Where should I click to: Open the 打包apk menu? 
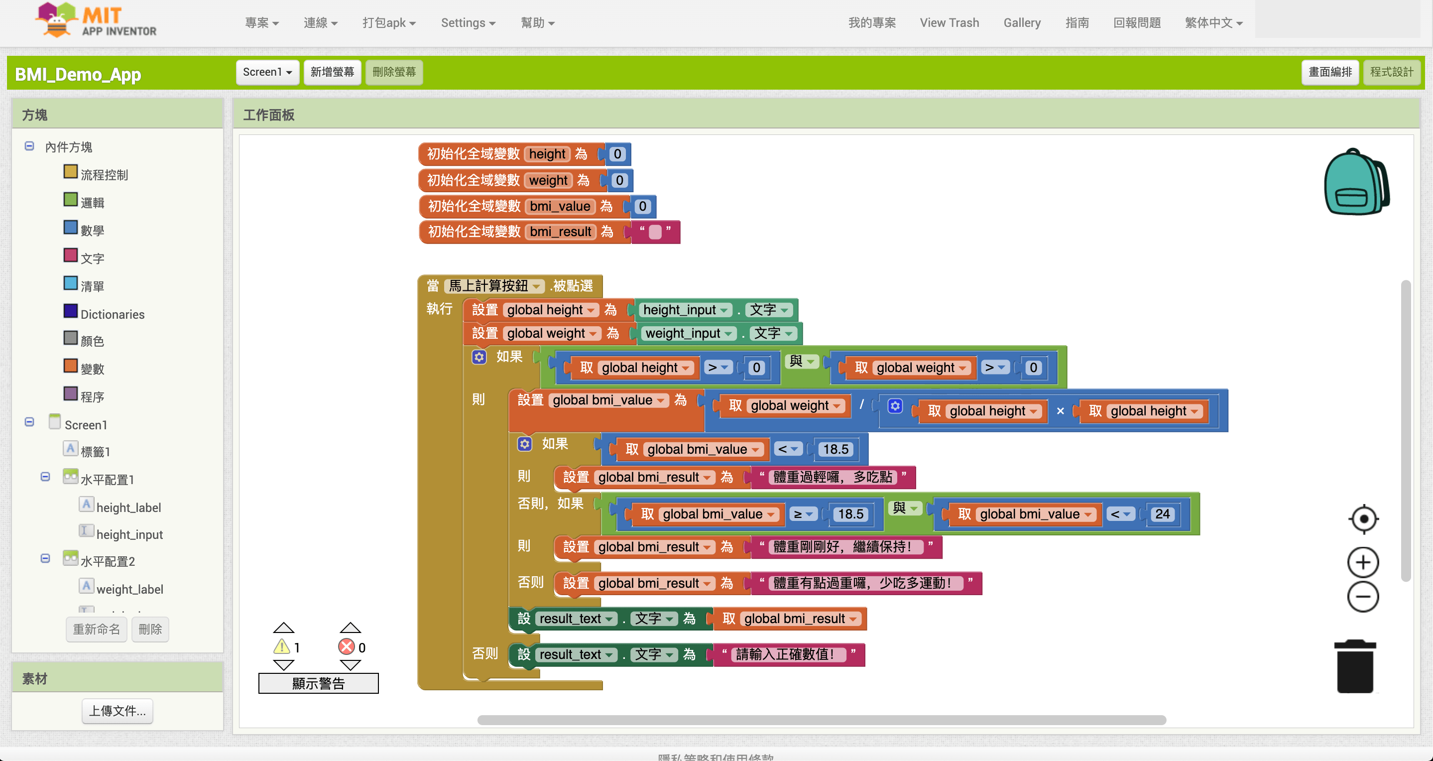389,23
